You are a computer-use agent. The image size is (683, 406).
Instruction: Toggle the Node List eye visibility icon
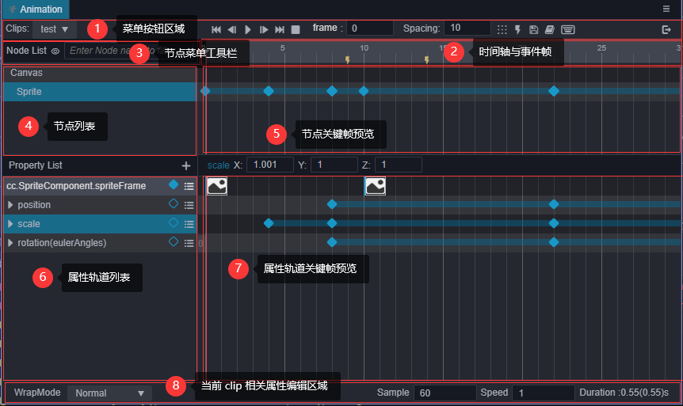tap(55, 51)
